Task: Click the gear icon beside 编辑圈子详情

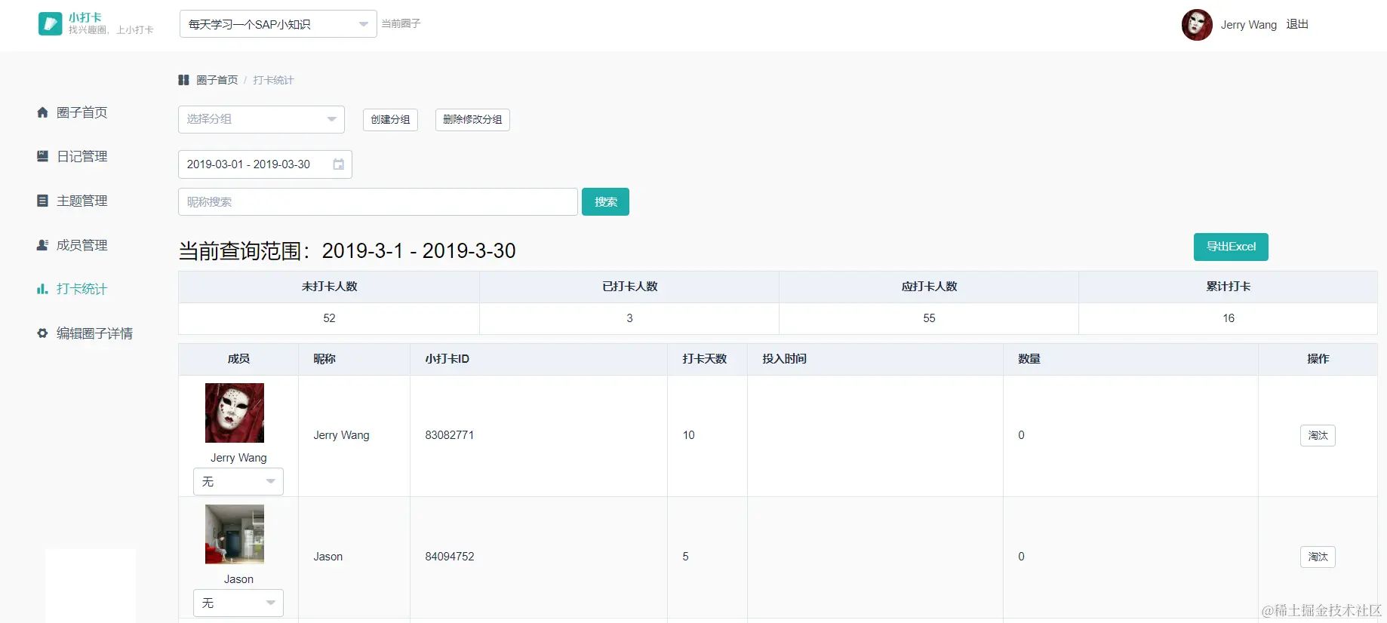Action: tap(42, 333)
